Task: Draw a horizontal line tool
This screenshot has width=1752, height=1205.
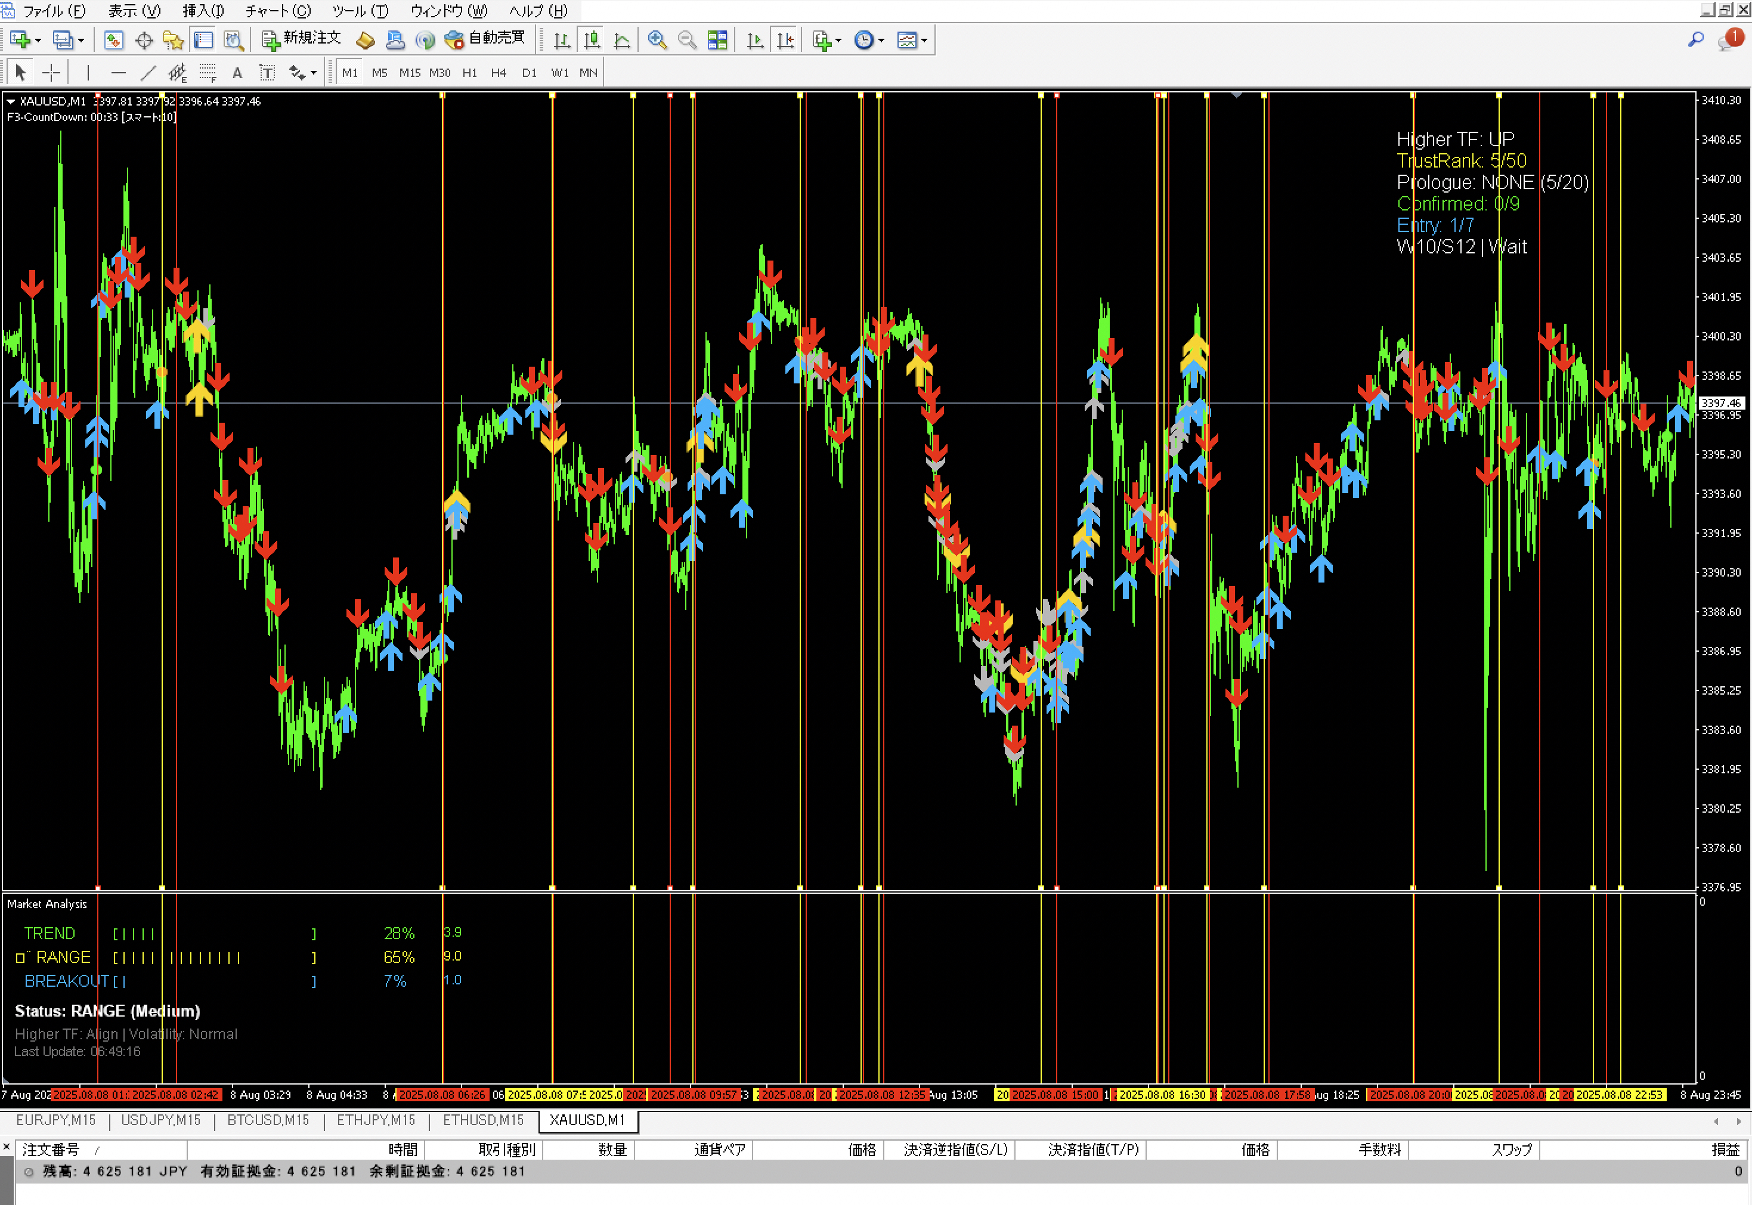Action: pos(118,73)
